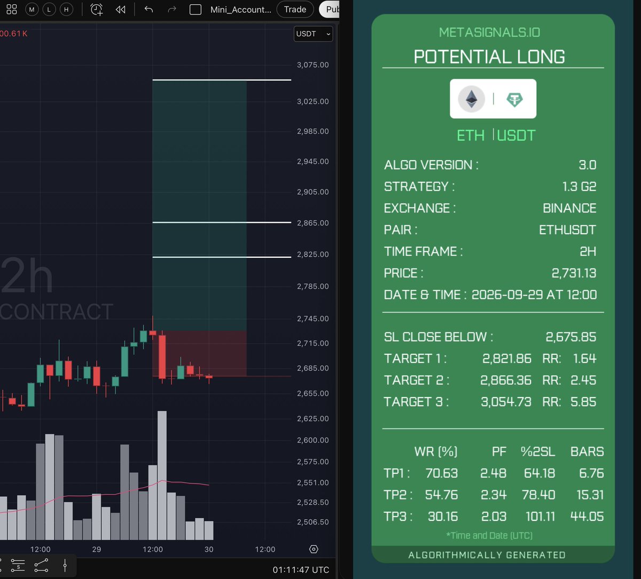Click the '30' date label on time axis

[209, 549]
